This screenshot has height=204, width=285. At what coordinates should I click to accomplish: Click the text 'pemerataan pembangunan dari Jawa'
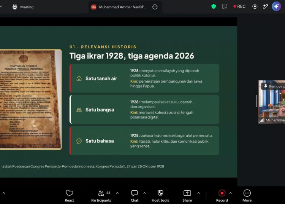[170, 81]
